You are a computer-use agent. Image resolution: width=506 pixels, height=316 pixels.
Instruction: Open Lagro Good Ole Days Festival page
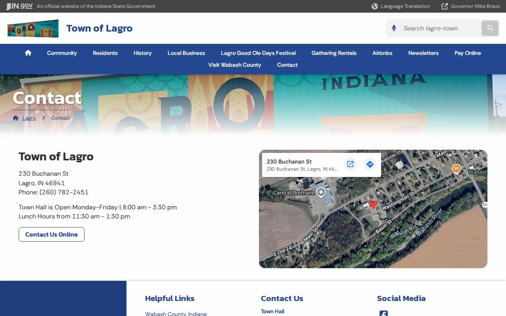click(258, 53)
